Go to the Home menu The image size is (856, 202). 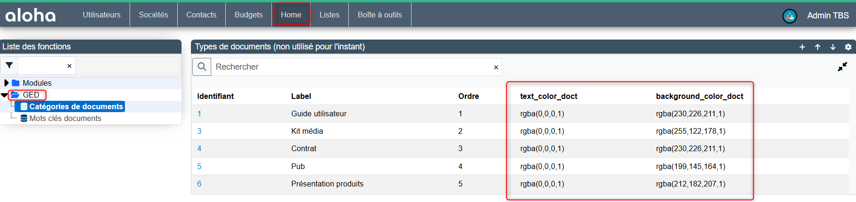point(291,15)
